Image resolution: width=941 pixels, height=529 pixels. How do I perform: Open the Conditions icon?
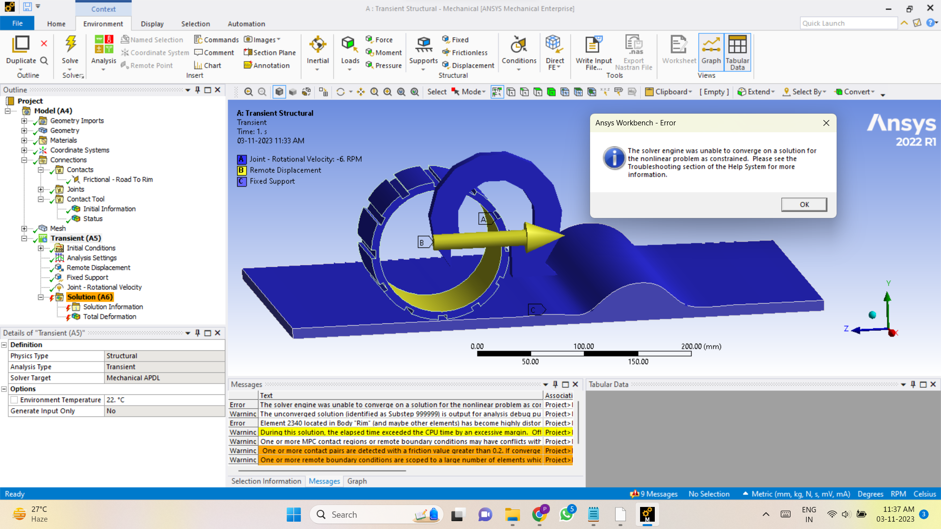pyautogui.click(x=519, y=44)
